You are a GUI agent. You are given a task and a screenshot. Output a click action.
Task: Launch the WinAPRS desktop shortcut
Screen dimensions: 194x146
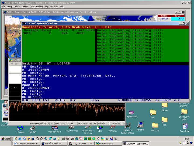click(x=112, y=127)
